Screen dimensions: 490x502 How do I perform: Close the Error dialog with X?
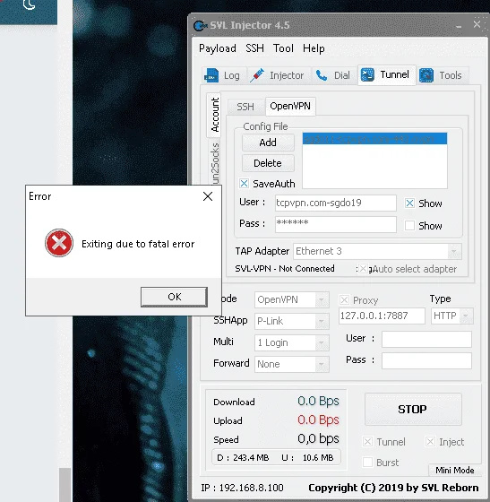(x=208, y=196)
